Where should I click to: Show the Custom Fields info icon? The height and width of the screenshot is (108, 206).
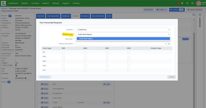tap(16, 65)
